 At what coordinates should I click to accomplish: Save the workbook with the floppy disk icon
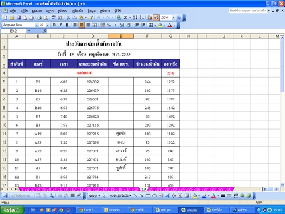(x=18, y=18)
